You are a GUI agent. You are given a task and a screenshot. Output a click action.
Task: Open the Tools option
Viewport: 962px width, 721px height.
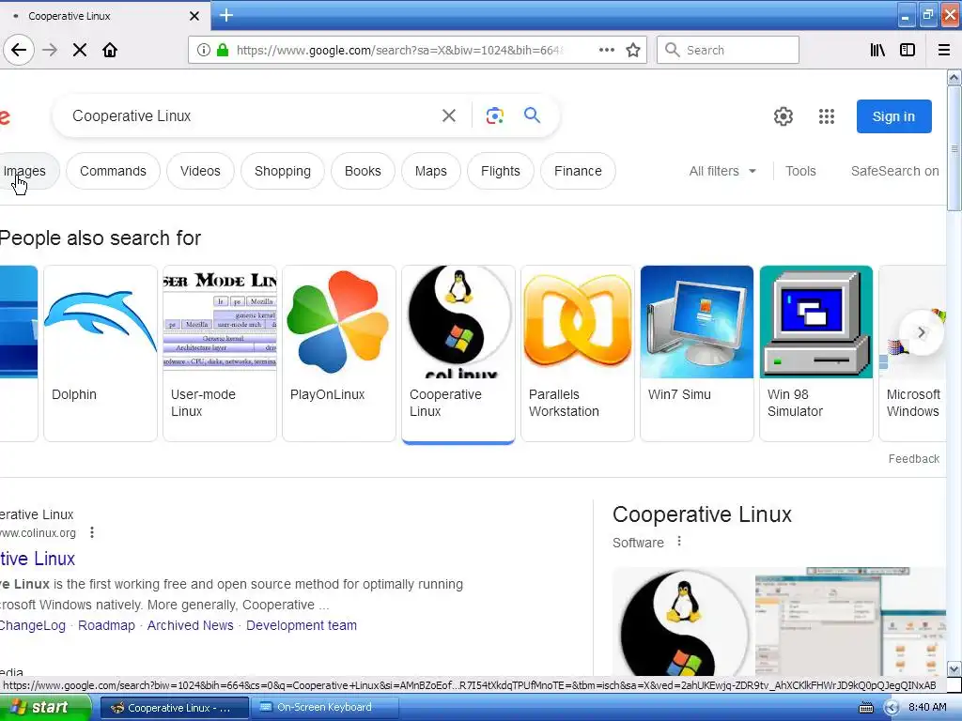tap(800, 171)
